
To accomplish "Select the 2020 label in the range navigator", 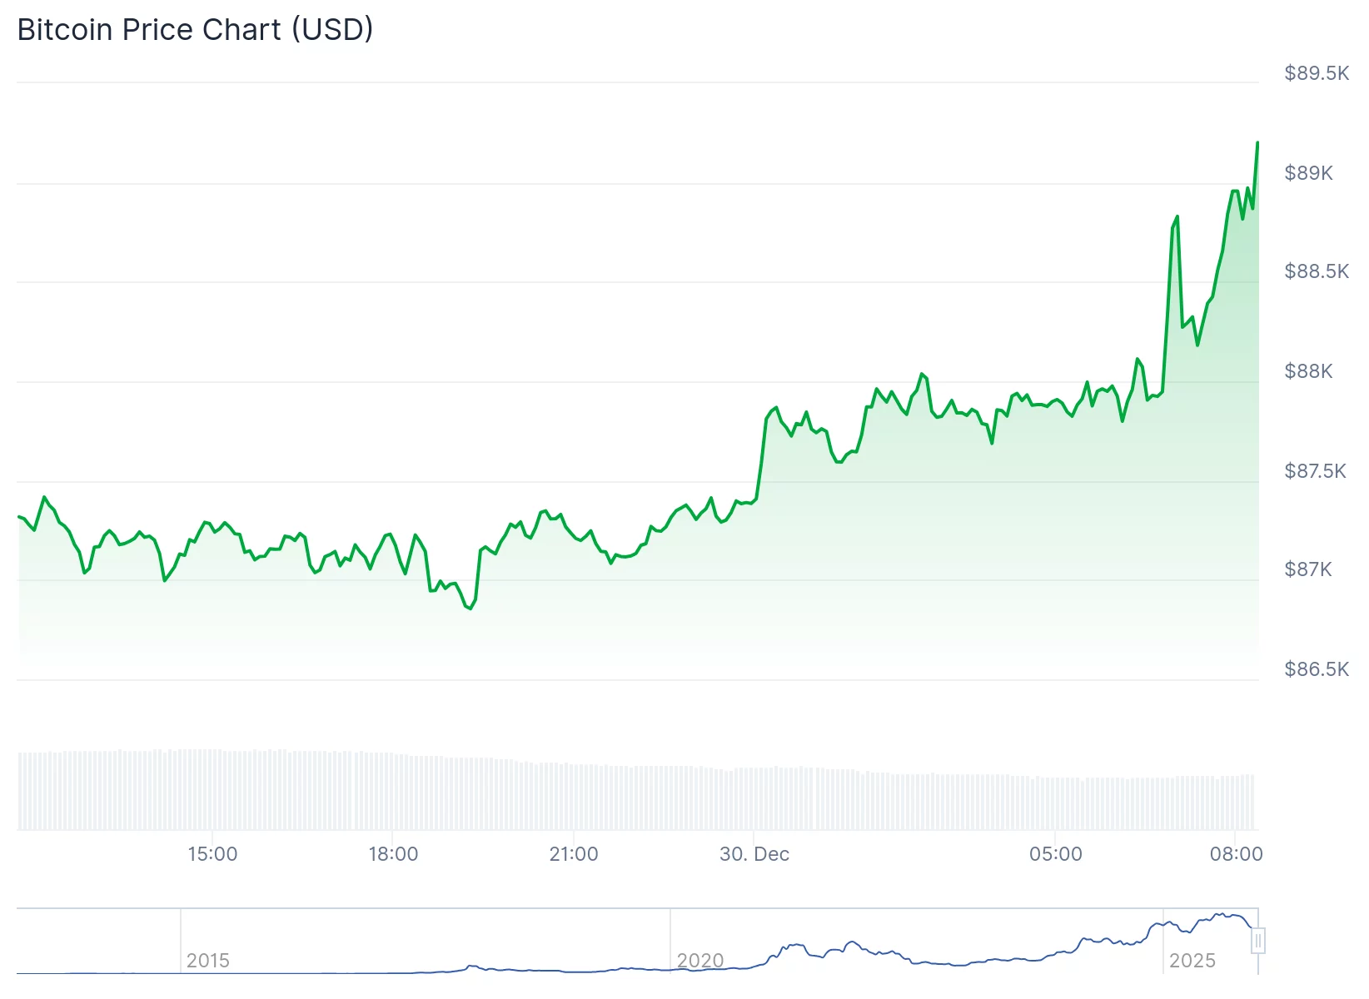I will pyautogui.click(x=701, y=960).
